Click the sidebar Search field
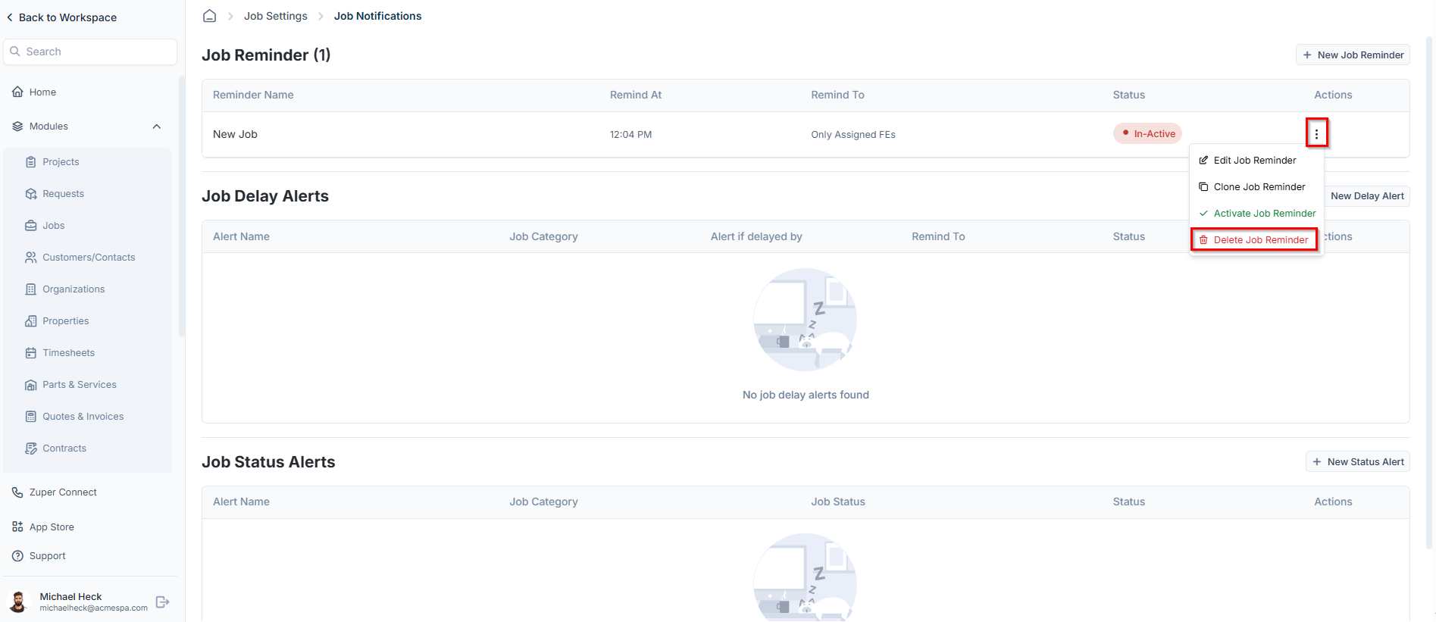Image resolution: width=1436 pixels, height=622 pixels. 90,52
